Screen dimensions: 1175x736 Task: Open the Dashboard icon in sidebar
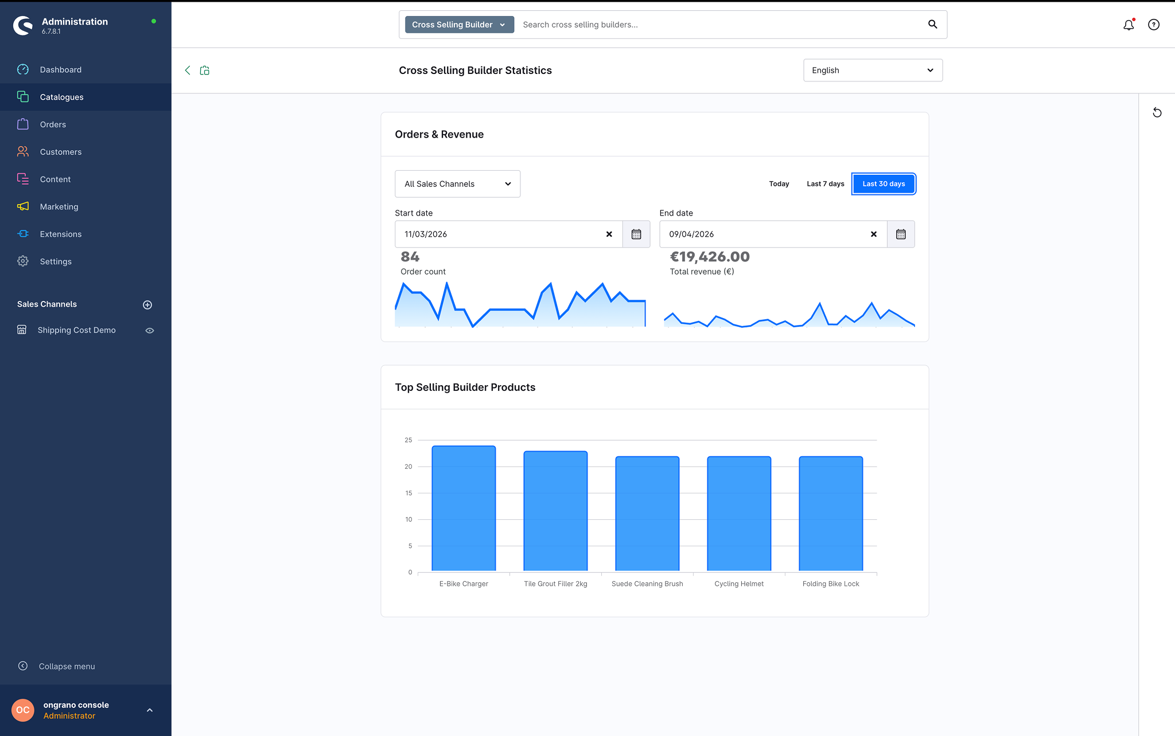pyautogui.click(x=23, y=69)
